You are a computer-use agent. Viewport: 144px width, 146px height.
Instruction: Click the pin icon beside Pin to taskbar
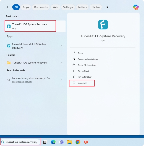coord(74,77)
